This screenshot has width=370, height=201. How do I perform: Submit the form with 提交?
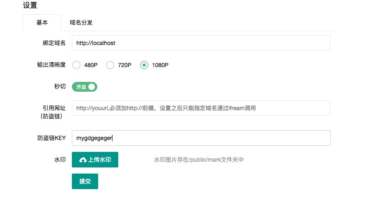point(85,181)
